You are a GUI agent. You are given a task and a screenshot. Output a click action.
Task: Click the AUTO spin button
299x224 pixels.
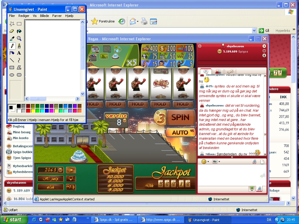point(180,132)
